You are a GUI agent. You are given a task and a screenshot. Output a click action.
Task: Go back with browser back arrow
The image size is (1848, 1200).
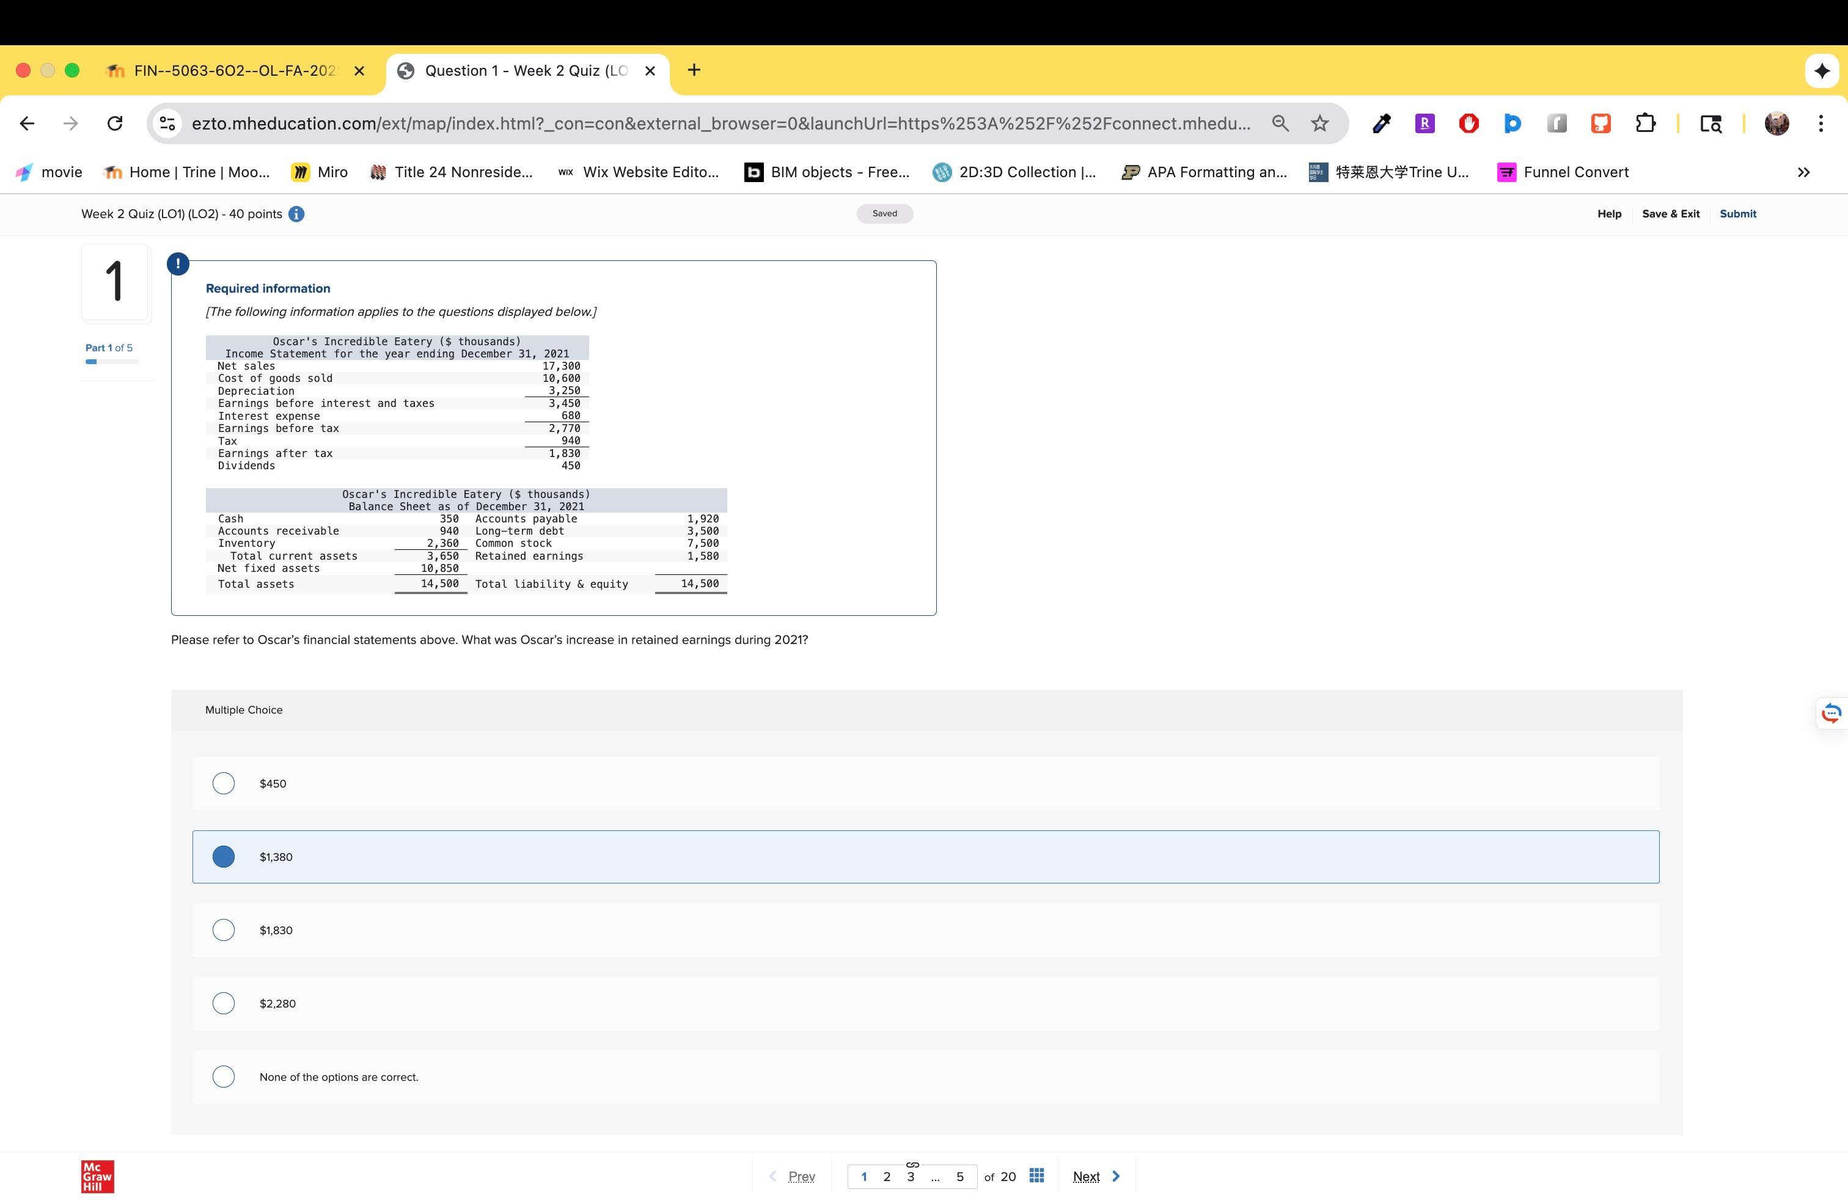pyautogui.click(x=26, y=123)
